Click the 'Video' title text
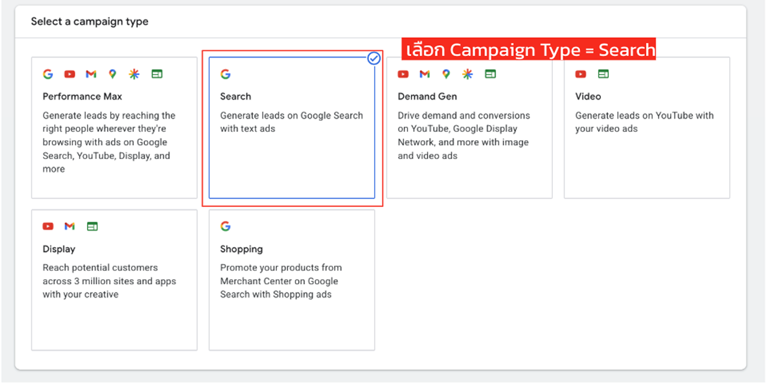The image size is (767, 384). tap(588, 96)
